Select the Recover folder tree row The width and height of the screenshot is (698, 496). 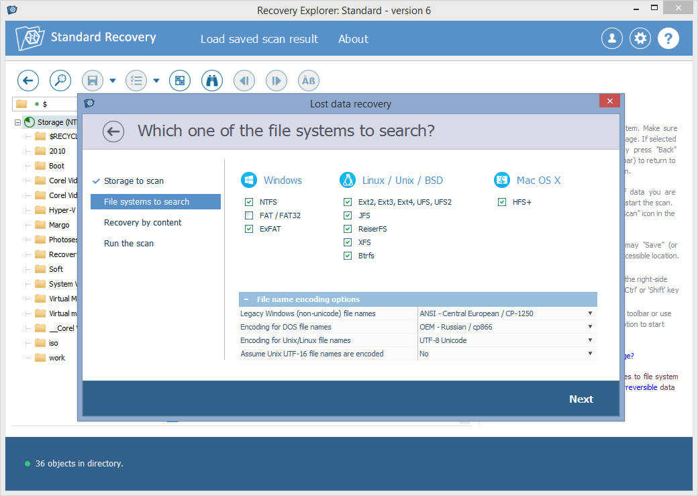(x=56, y=254)
